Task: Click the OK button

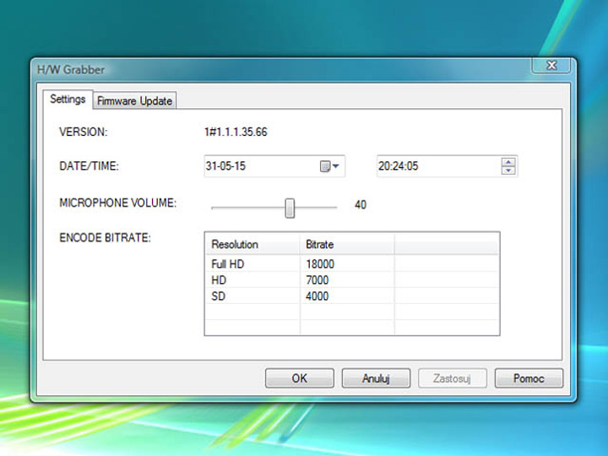Action: (299, 378)
